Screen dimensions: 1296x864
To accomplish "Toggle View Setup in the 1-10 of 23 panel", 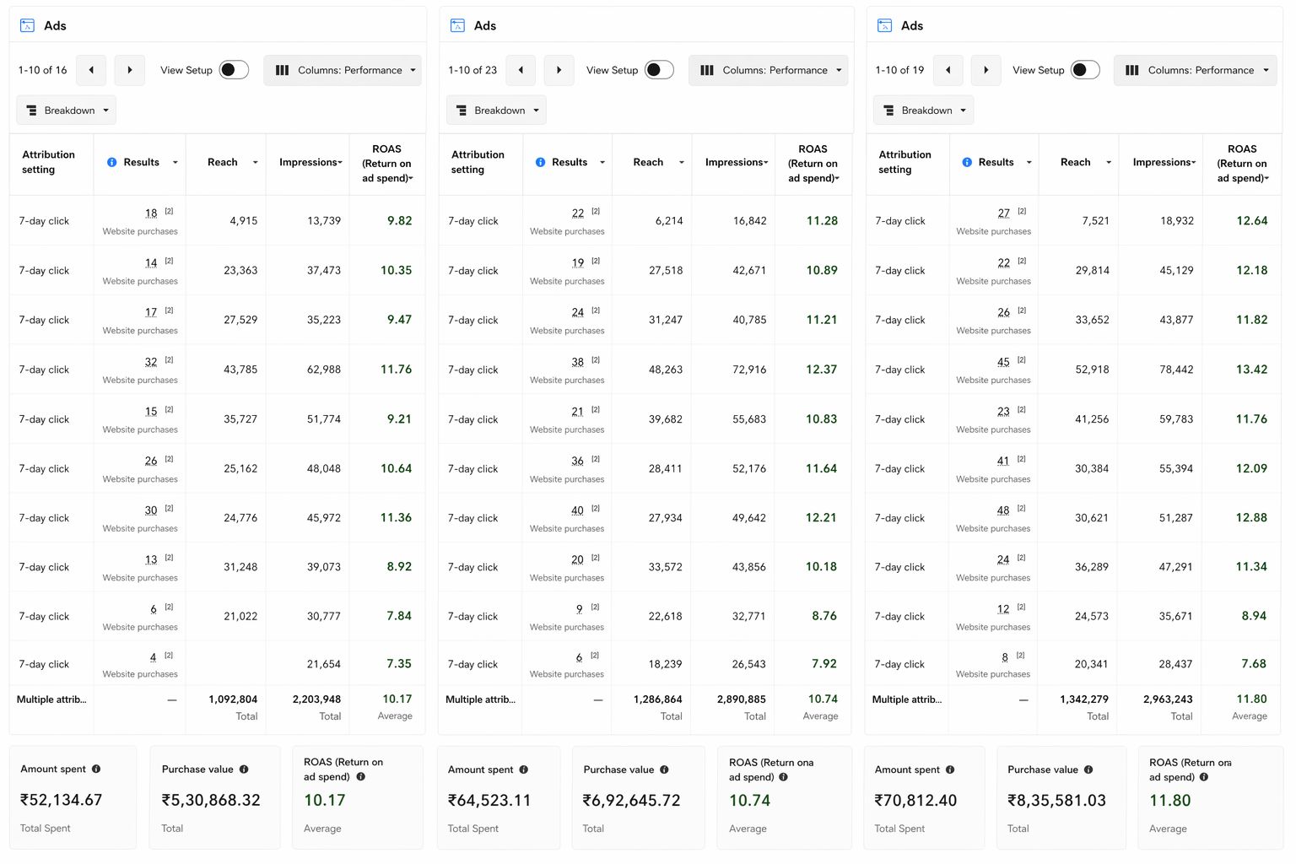I will coord(659,70).
